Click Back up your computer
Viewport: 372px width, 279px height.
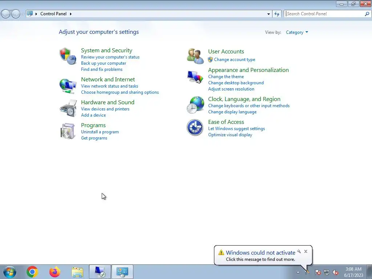tap(104, 63)
